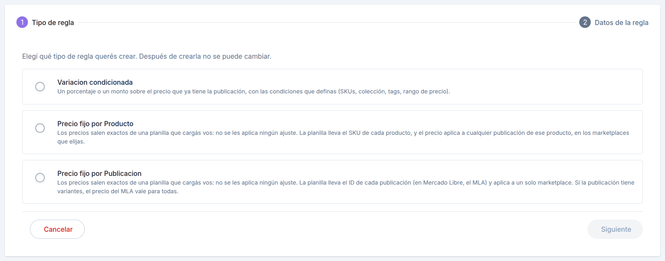This screenshot has width=665, height=261.
Task: Click 'variantes, el precio del MLA' text line
Action: 118,191
